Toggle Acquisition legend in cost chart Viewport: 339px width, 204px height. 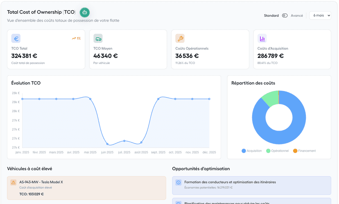252,151
